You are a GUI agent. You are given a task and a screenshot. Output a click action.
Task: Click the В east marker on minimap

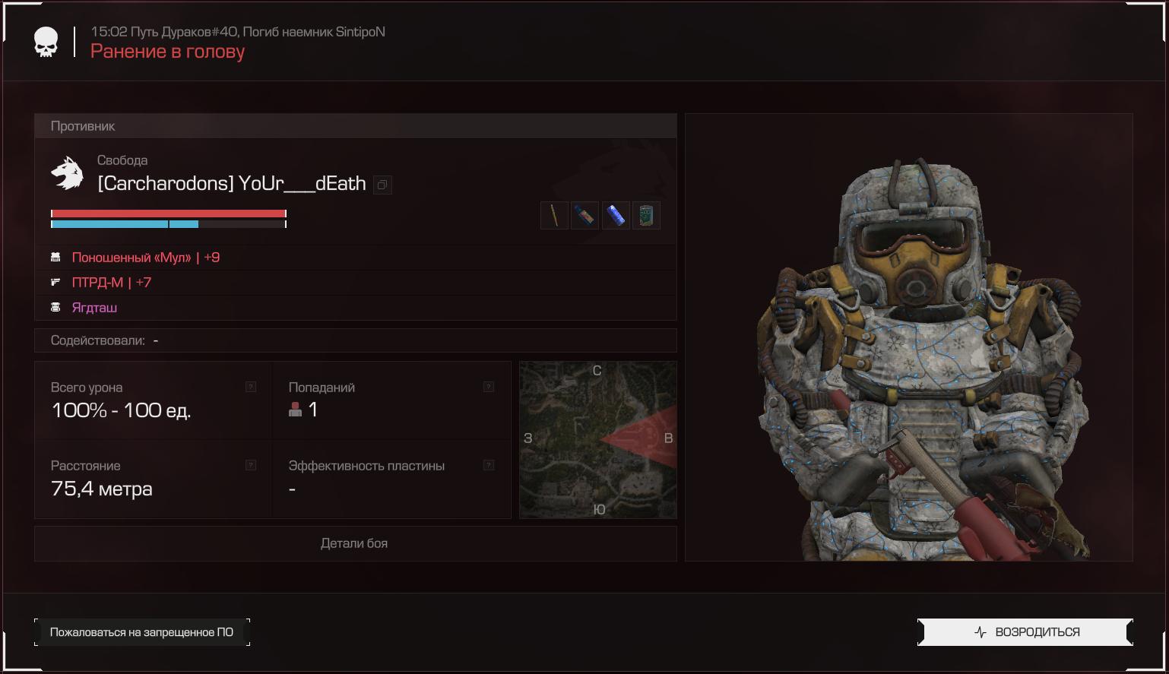tap(669, 438)
